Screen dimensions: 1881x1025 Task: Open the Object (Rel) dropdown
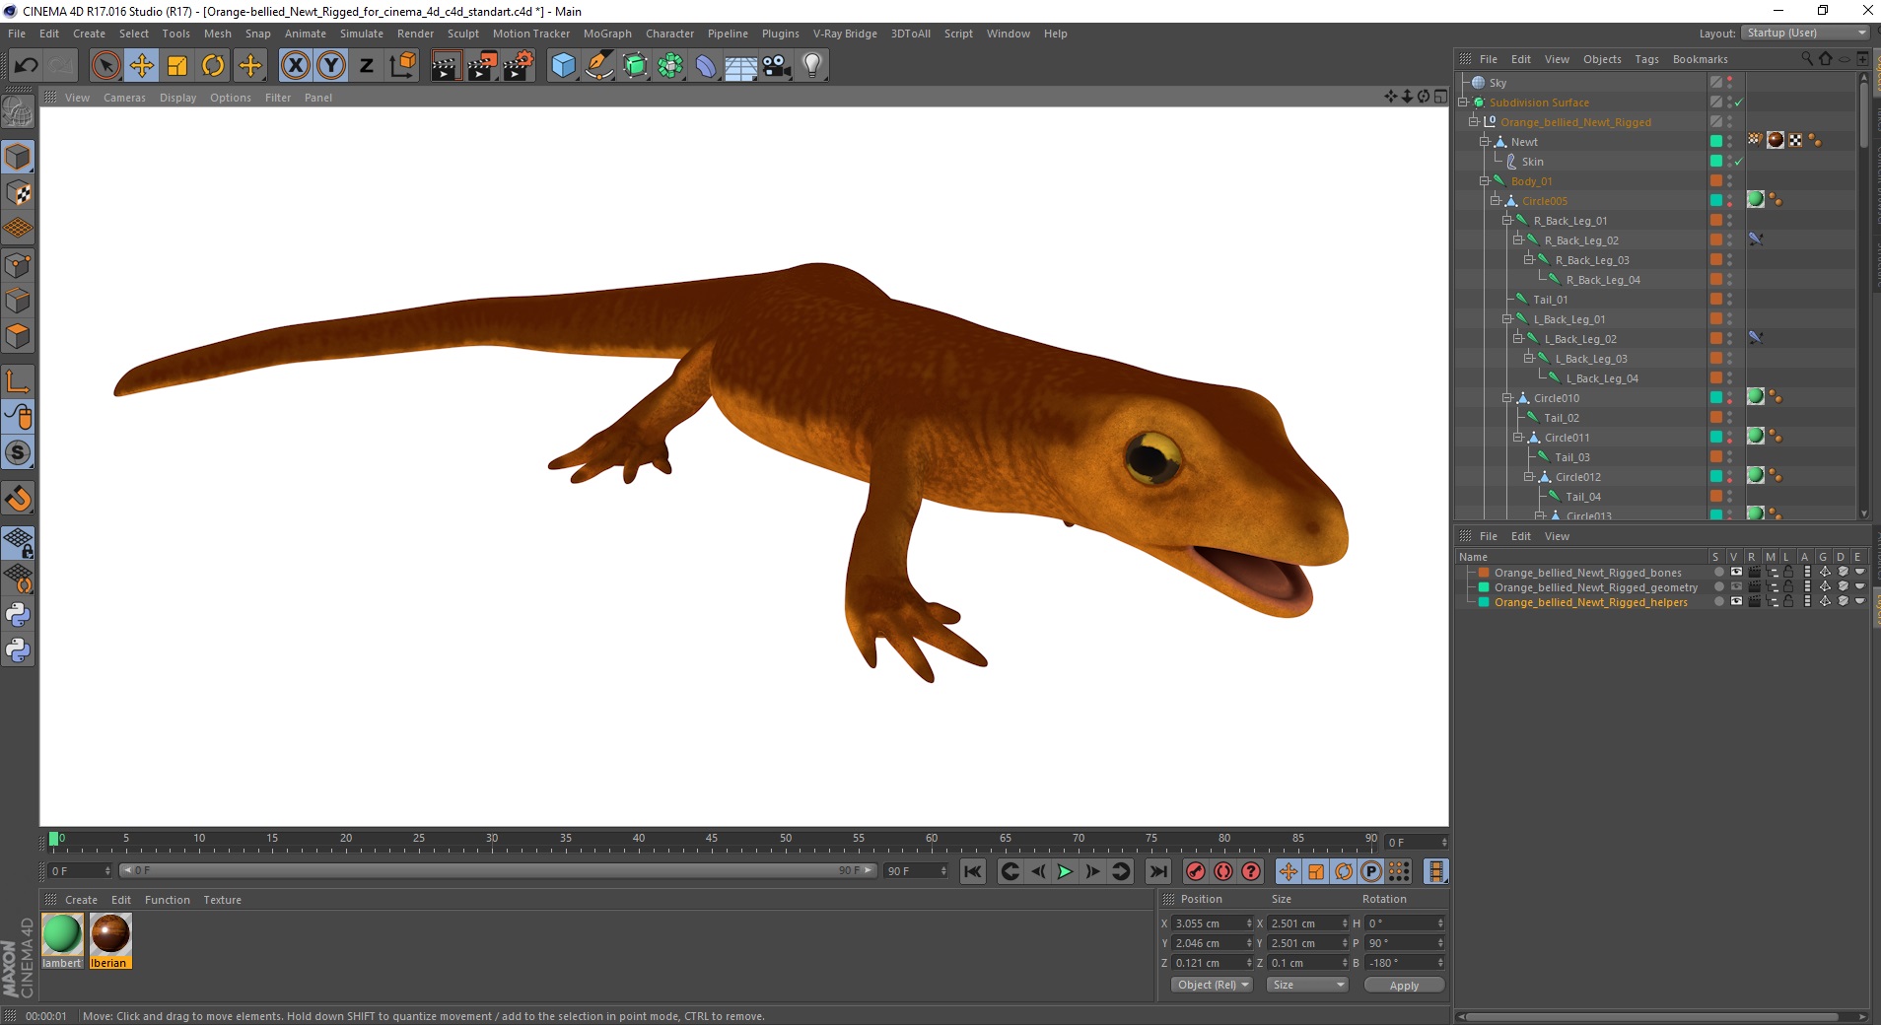click(x=1213, y=985)
